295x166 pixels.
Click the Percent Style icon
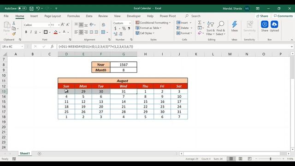(x=124, y=29)
